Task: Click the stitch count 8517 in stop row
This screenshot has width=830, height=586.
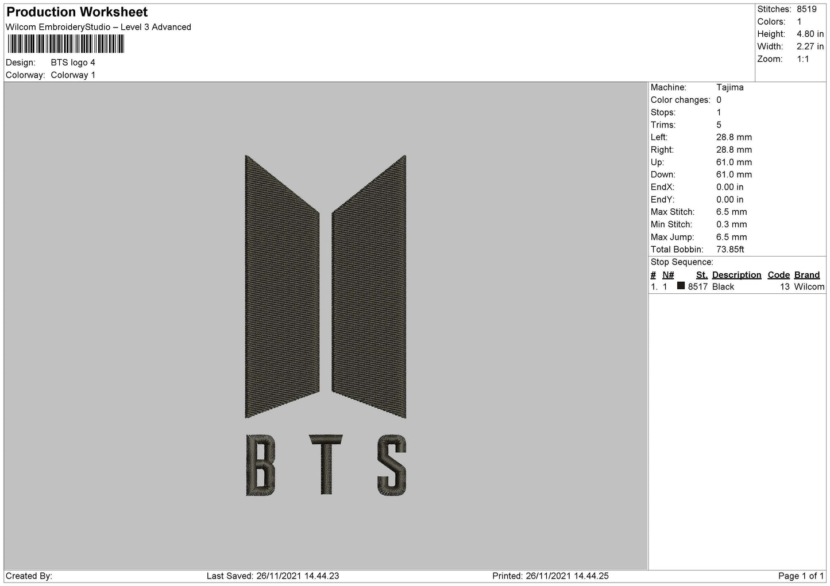Action: click(697, 287)
